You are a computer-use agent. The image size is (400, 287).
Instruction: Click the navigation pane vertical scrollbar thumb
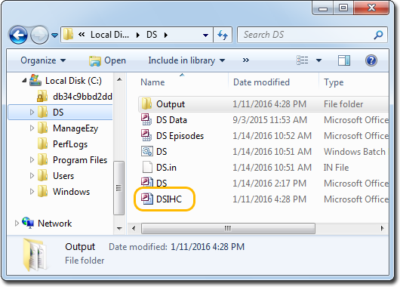pos(118,188)
